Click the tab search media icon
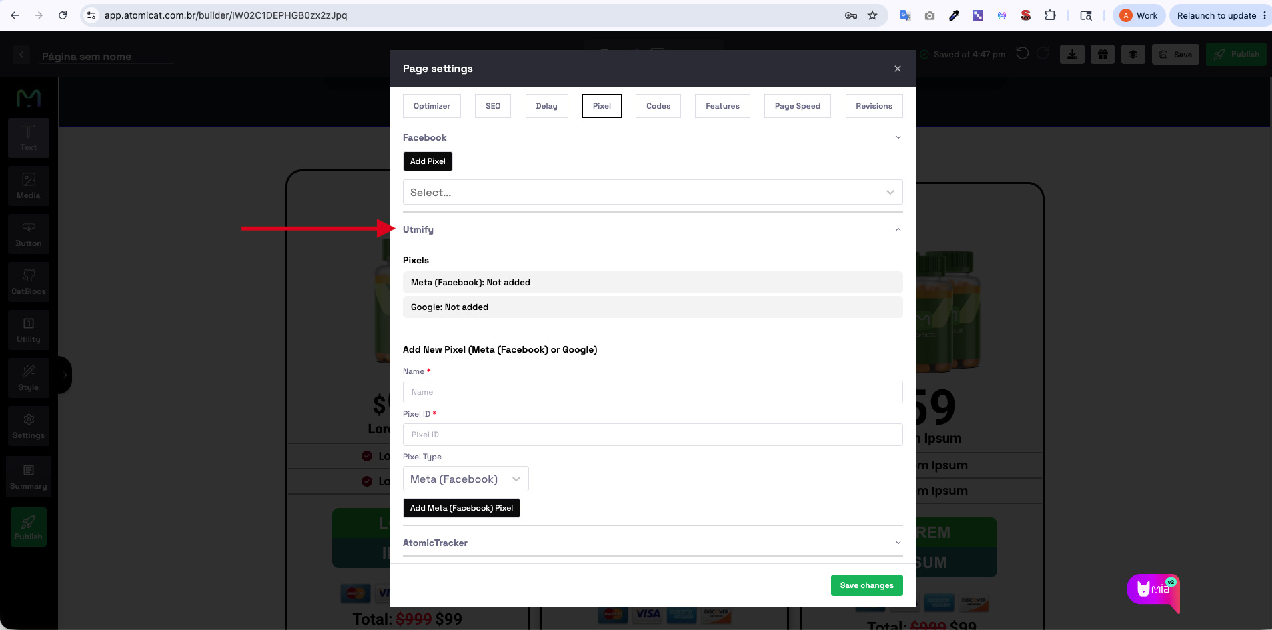Screen dimensions: 1272x630 pyautogui.click(x=1086, y=15)
